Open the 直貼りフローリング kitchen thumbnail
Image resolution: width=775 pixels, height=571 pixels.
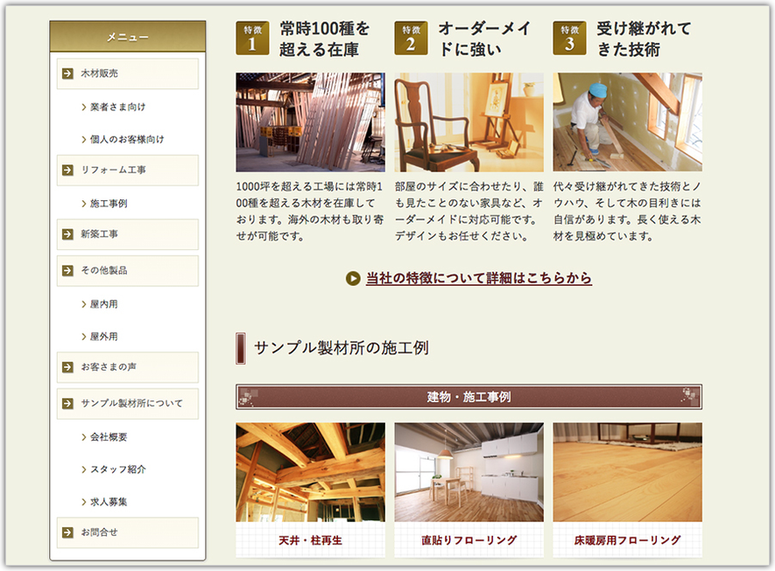click(x=469, y=472)
